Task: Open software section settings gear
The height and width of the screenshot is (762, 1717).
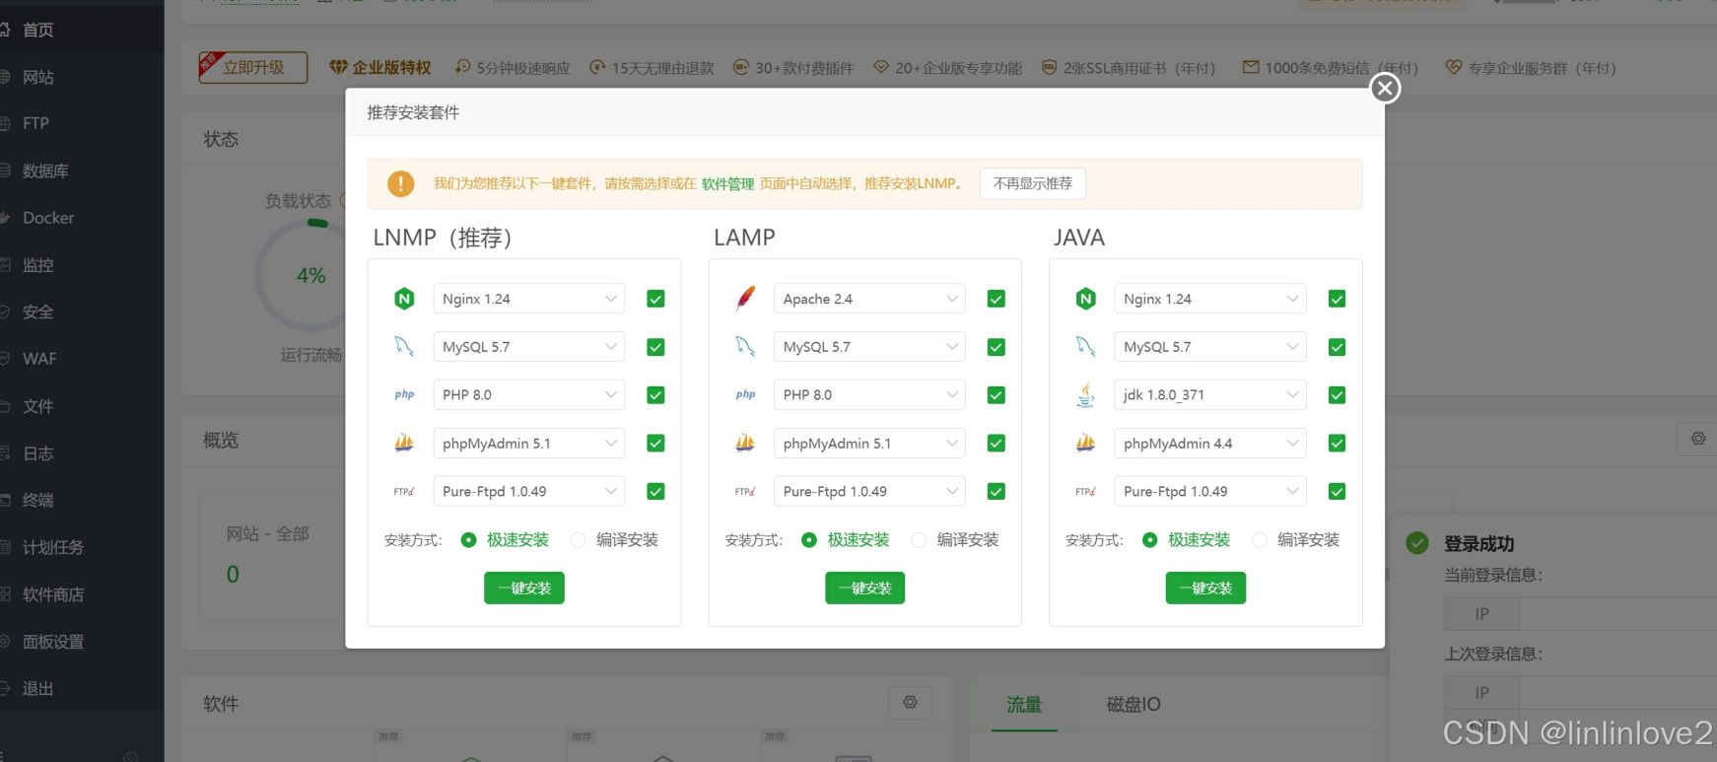Action: tap(910, 703)
